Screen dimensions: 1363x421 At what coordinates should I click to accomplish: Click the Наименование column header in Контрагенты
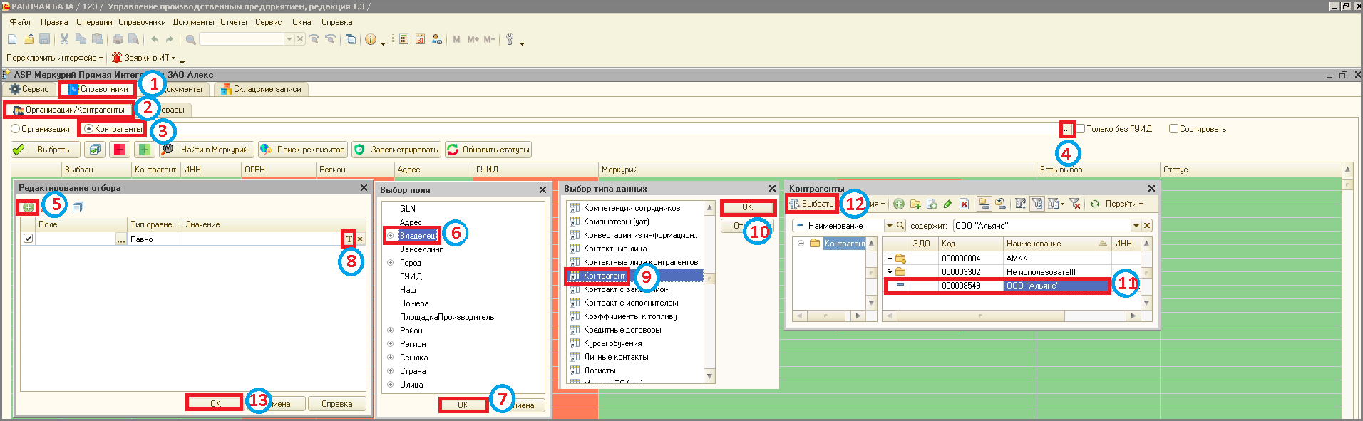pyautogui.click(x=1056, y=244)
